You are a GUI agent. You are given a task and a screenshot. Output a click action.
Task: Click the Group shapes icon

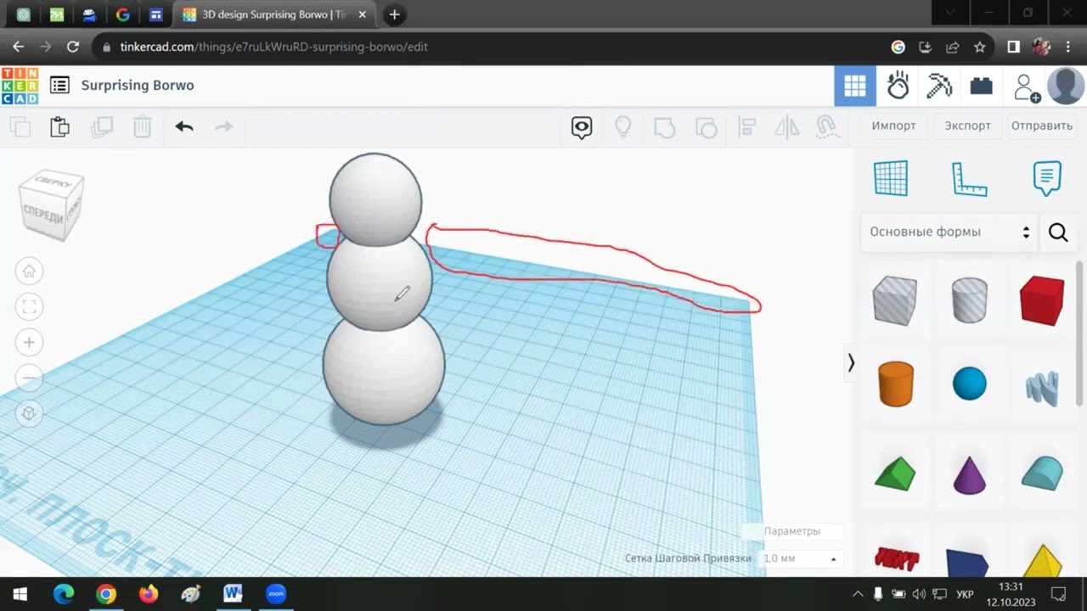click(x=664, y=127)
